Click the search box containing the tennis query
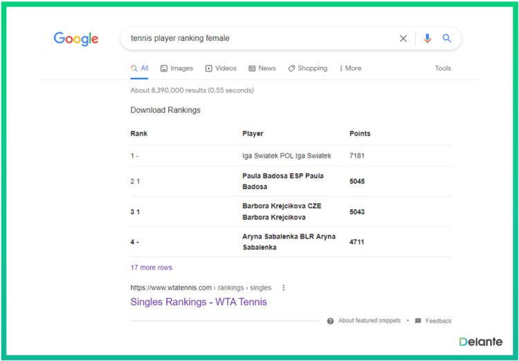This screenshot has height=361, width=519. coord(291,39)
